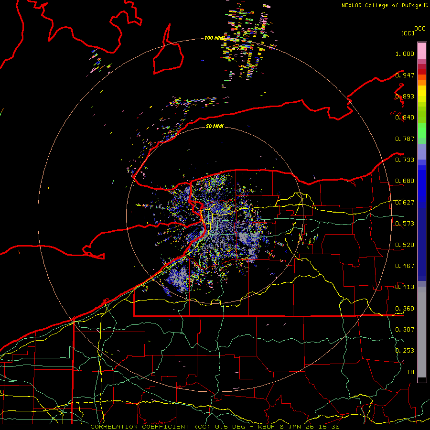This screenshot has width=430, height=430.
Task: Click the bright green segment of color bar
Action: click(x=422, y=130)
